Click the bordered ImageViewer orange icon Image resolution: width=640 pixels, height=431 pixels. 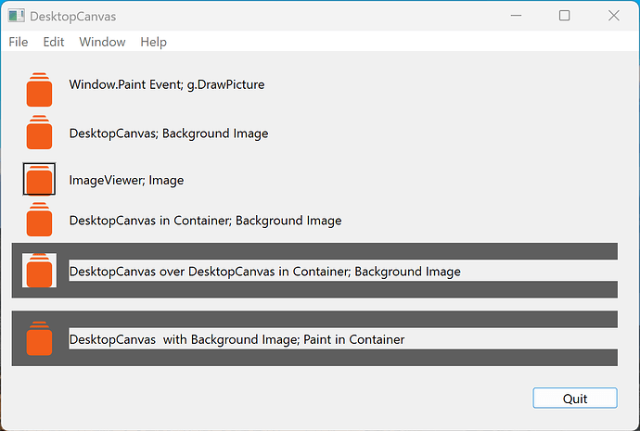[39, 179]
